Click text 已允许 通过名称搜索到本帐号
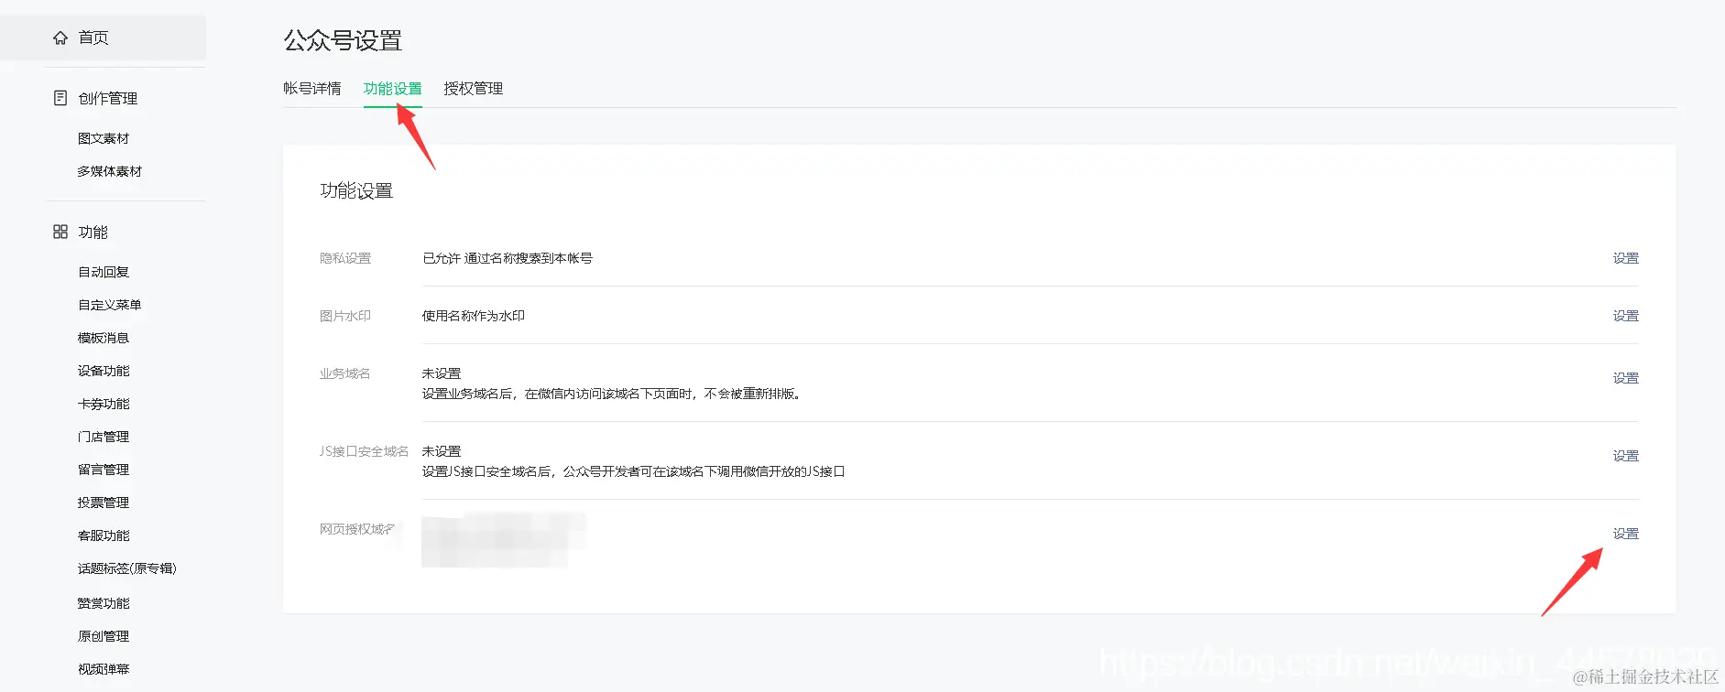This screenshot has height=692, width=1725. (508, 258)
